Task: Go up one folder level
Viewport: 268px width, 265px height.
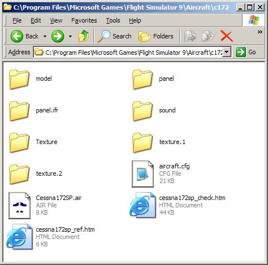Action: pyautogui.click(x=84, y=36)
